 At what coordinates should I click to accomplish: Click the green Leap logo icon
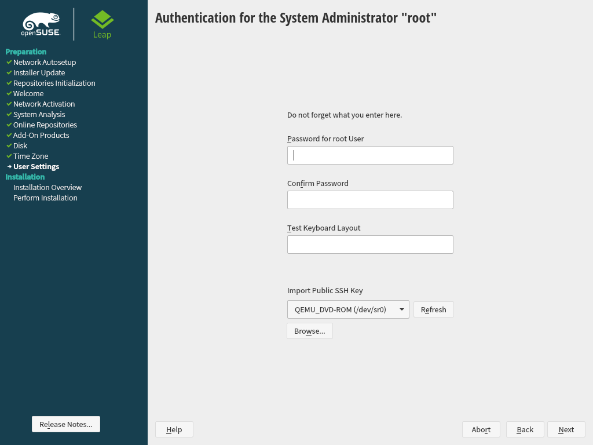[102, 20]
